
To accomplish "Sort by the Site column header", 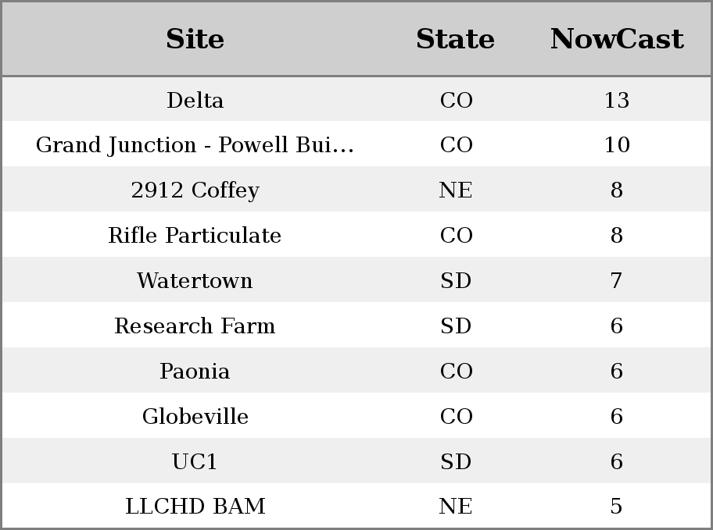I will pyautogui.click(x=195, y=39).
